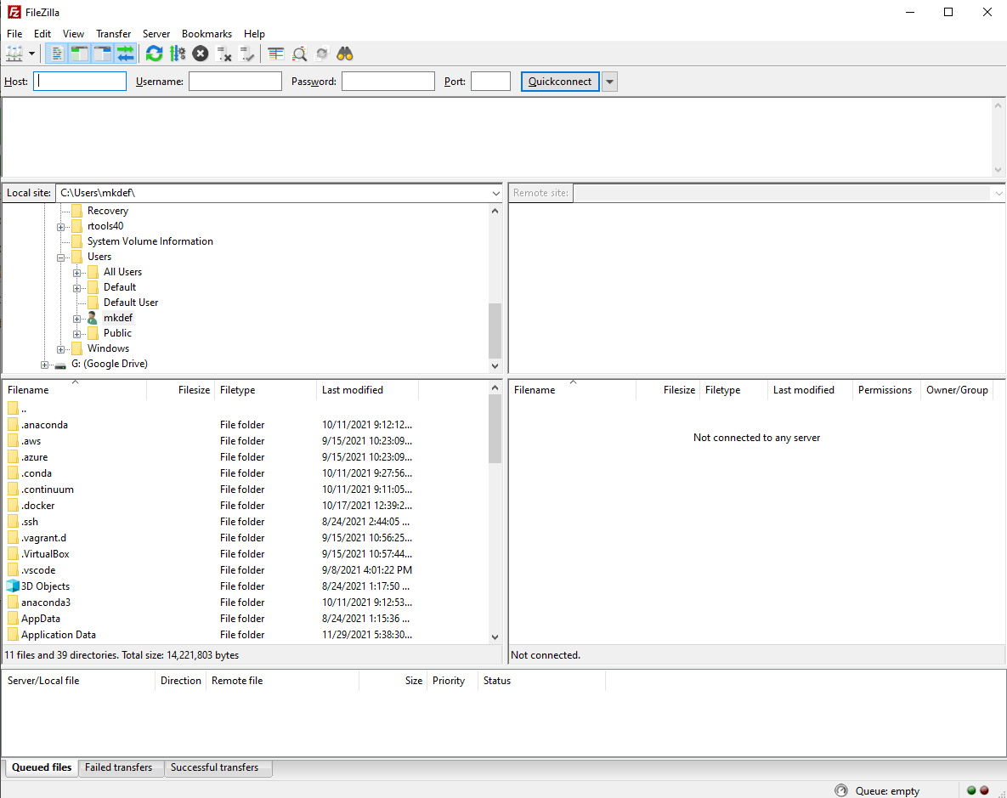1007x798 pixels.
Task: Toggle the local directory tree view
Action: (x=80, y=54)
